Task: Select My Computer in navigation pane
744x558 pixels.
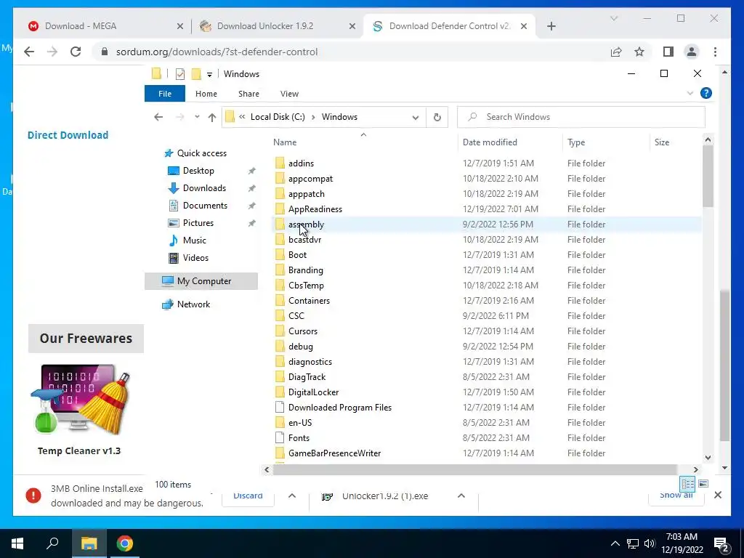Action: 201,281
